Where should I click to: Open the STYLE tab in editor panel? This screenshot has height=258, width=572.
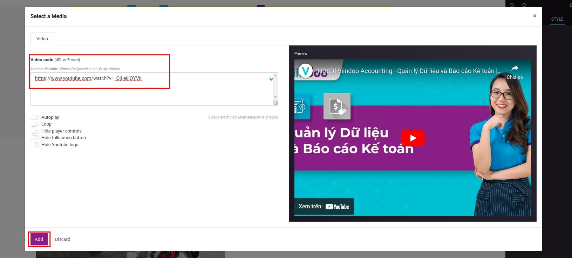point(557,19)
